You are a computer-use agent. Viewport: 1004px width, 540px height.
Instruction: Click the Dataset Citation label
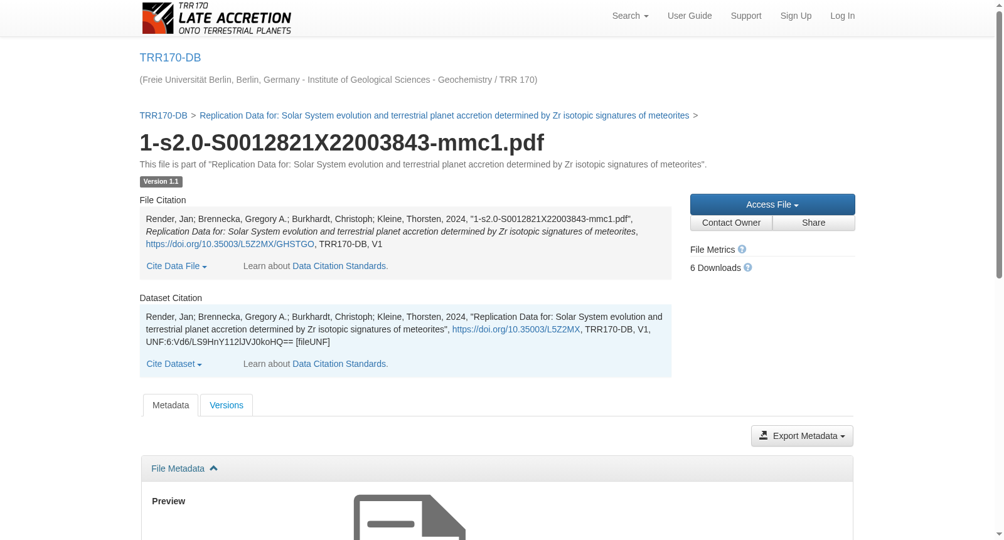coord(171,298)
